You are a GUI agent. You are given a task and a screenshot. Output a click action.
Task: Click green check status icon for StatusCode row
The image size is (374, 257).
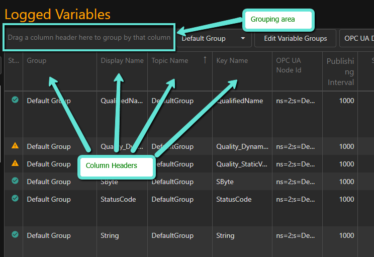click(x=15, y=198)
